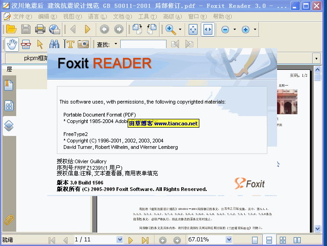This screenshot has width=327, height=246.
Task: Open the document tab list dropdown
Action: coord(316,58)
